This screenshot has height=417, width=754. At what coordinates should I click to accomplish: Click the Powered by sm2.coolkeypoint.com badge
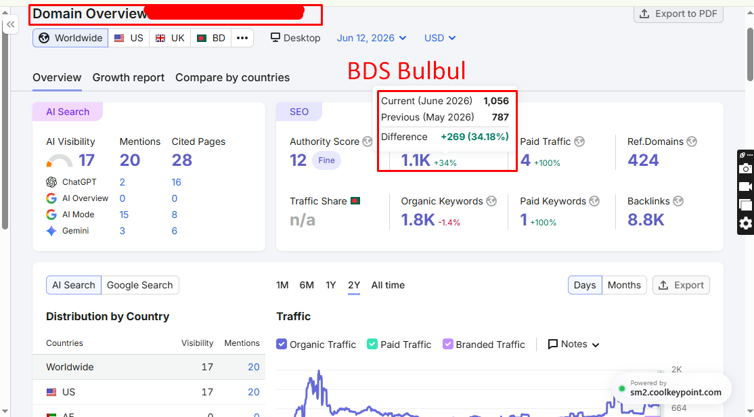point(671,388)
